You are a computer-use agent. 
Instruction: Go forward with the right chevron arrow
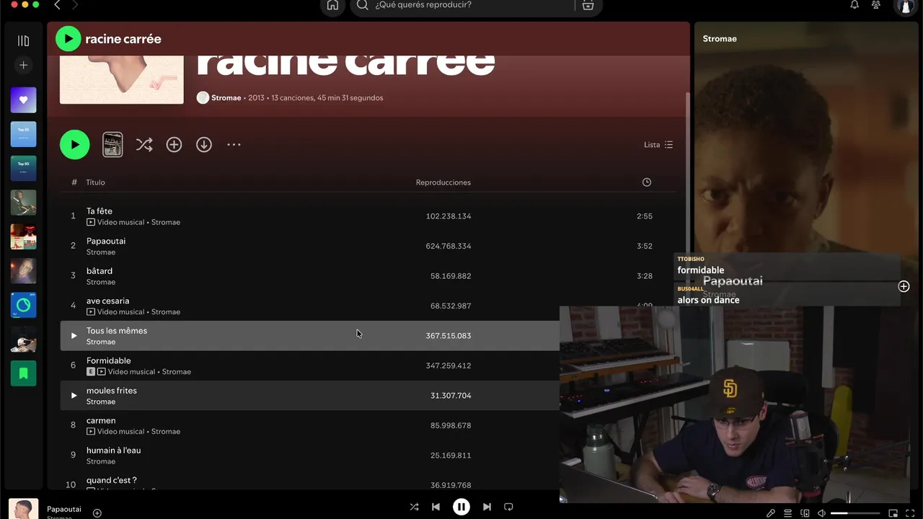[75, 5]
